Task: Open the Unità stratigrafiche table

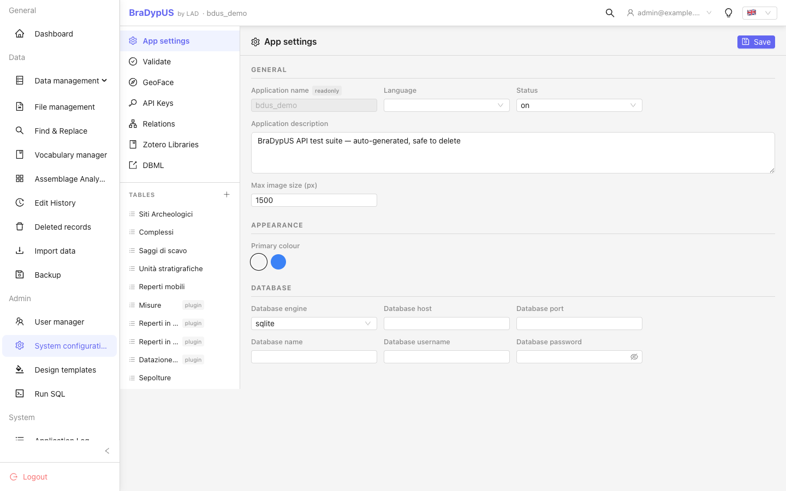Action: [180, 268]
